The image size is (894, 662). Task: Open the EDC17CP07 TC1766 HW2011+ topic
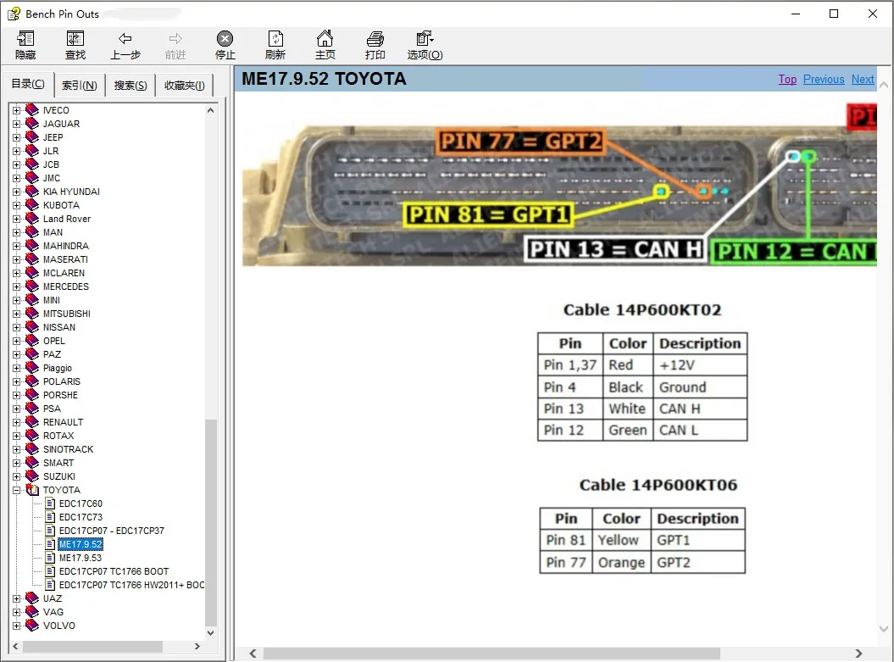pyautogui.click(x=131, y=585)
